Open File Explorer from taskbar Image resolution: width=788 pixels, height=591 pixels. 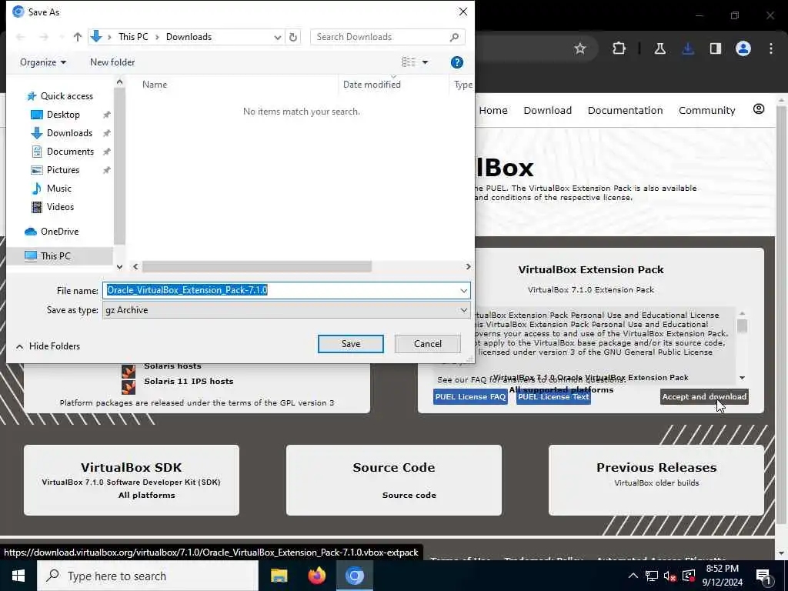279,576
